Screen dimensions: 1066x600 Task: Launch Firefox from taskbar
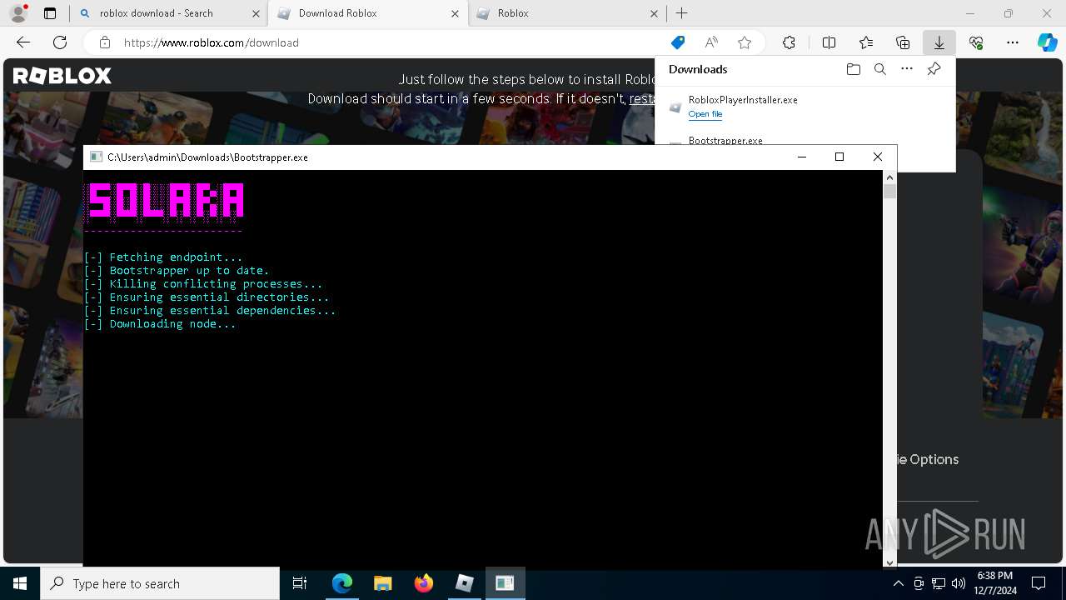tap(423, 583)
